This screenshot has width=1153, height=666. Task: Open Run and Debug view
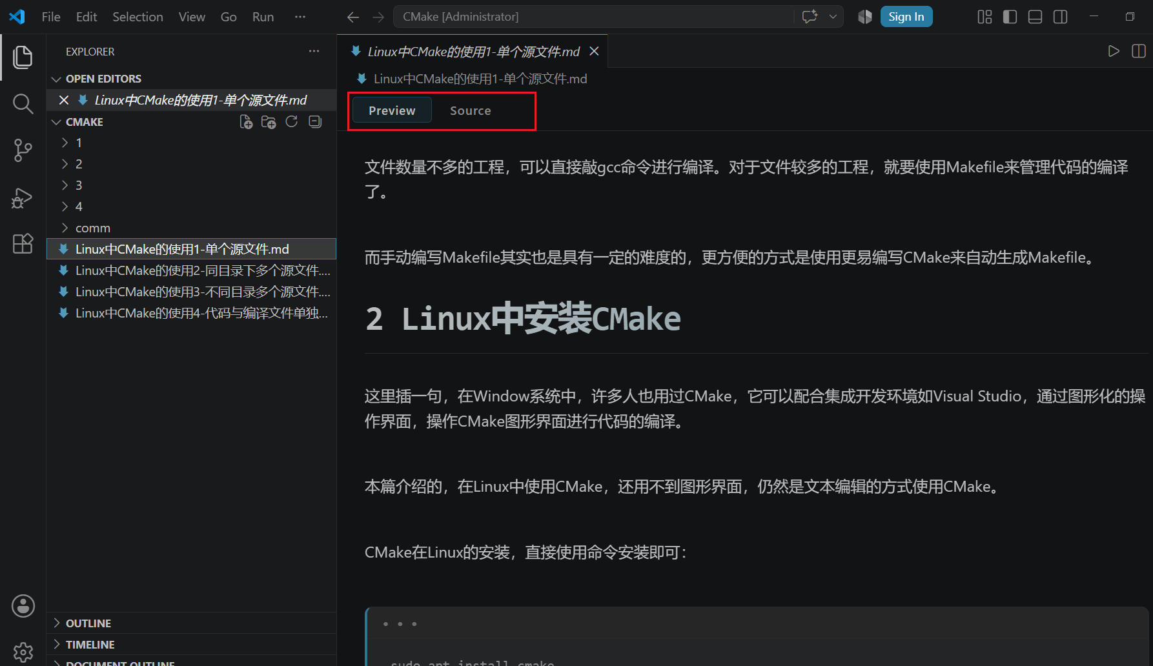(23, 197)
